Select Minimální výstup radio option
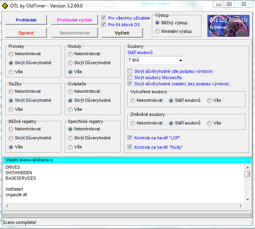 158,31
